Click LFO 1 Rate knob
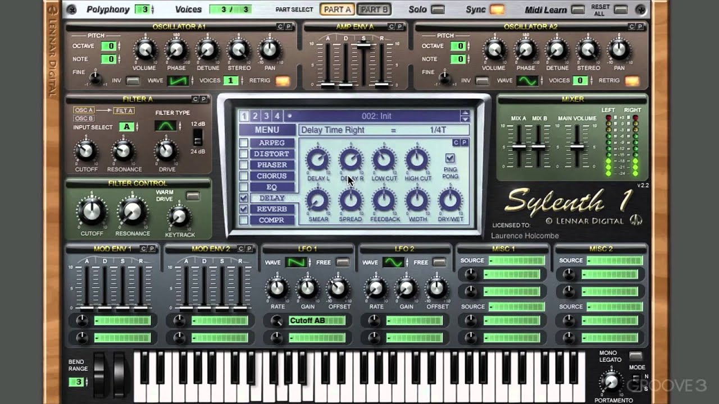The image size is (719, 404). tap(277, 289)
